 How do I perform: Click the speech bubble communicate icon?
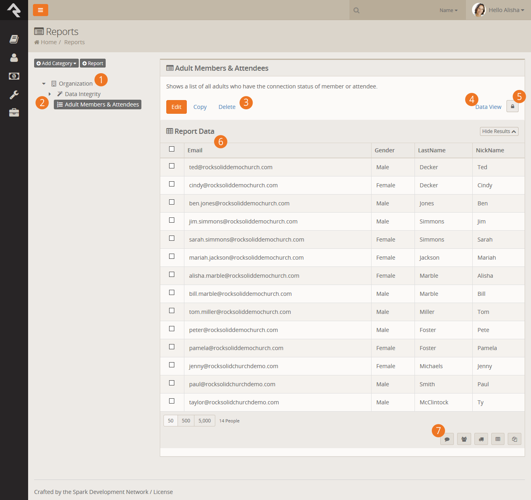click(x=447, y=439)
